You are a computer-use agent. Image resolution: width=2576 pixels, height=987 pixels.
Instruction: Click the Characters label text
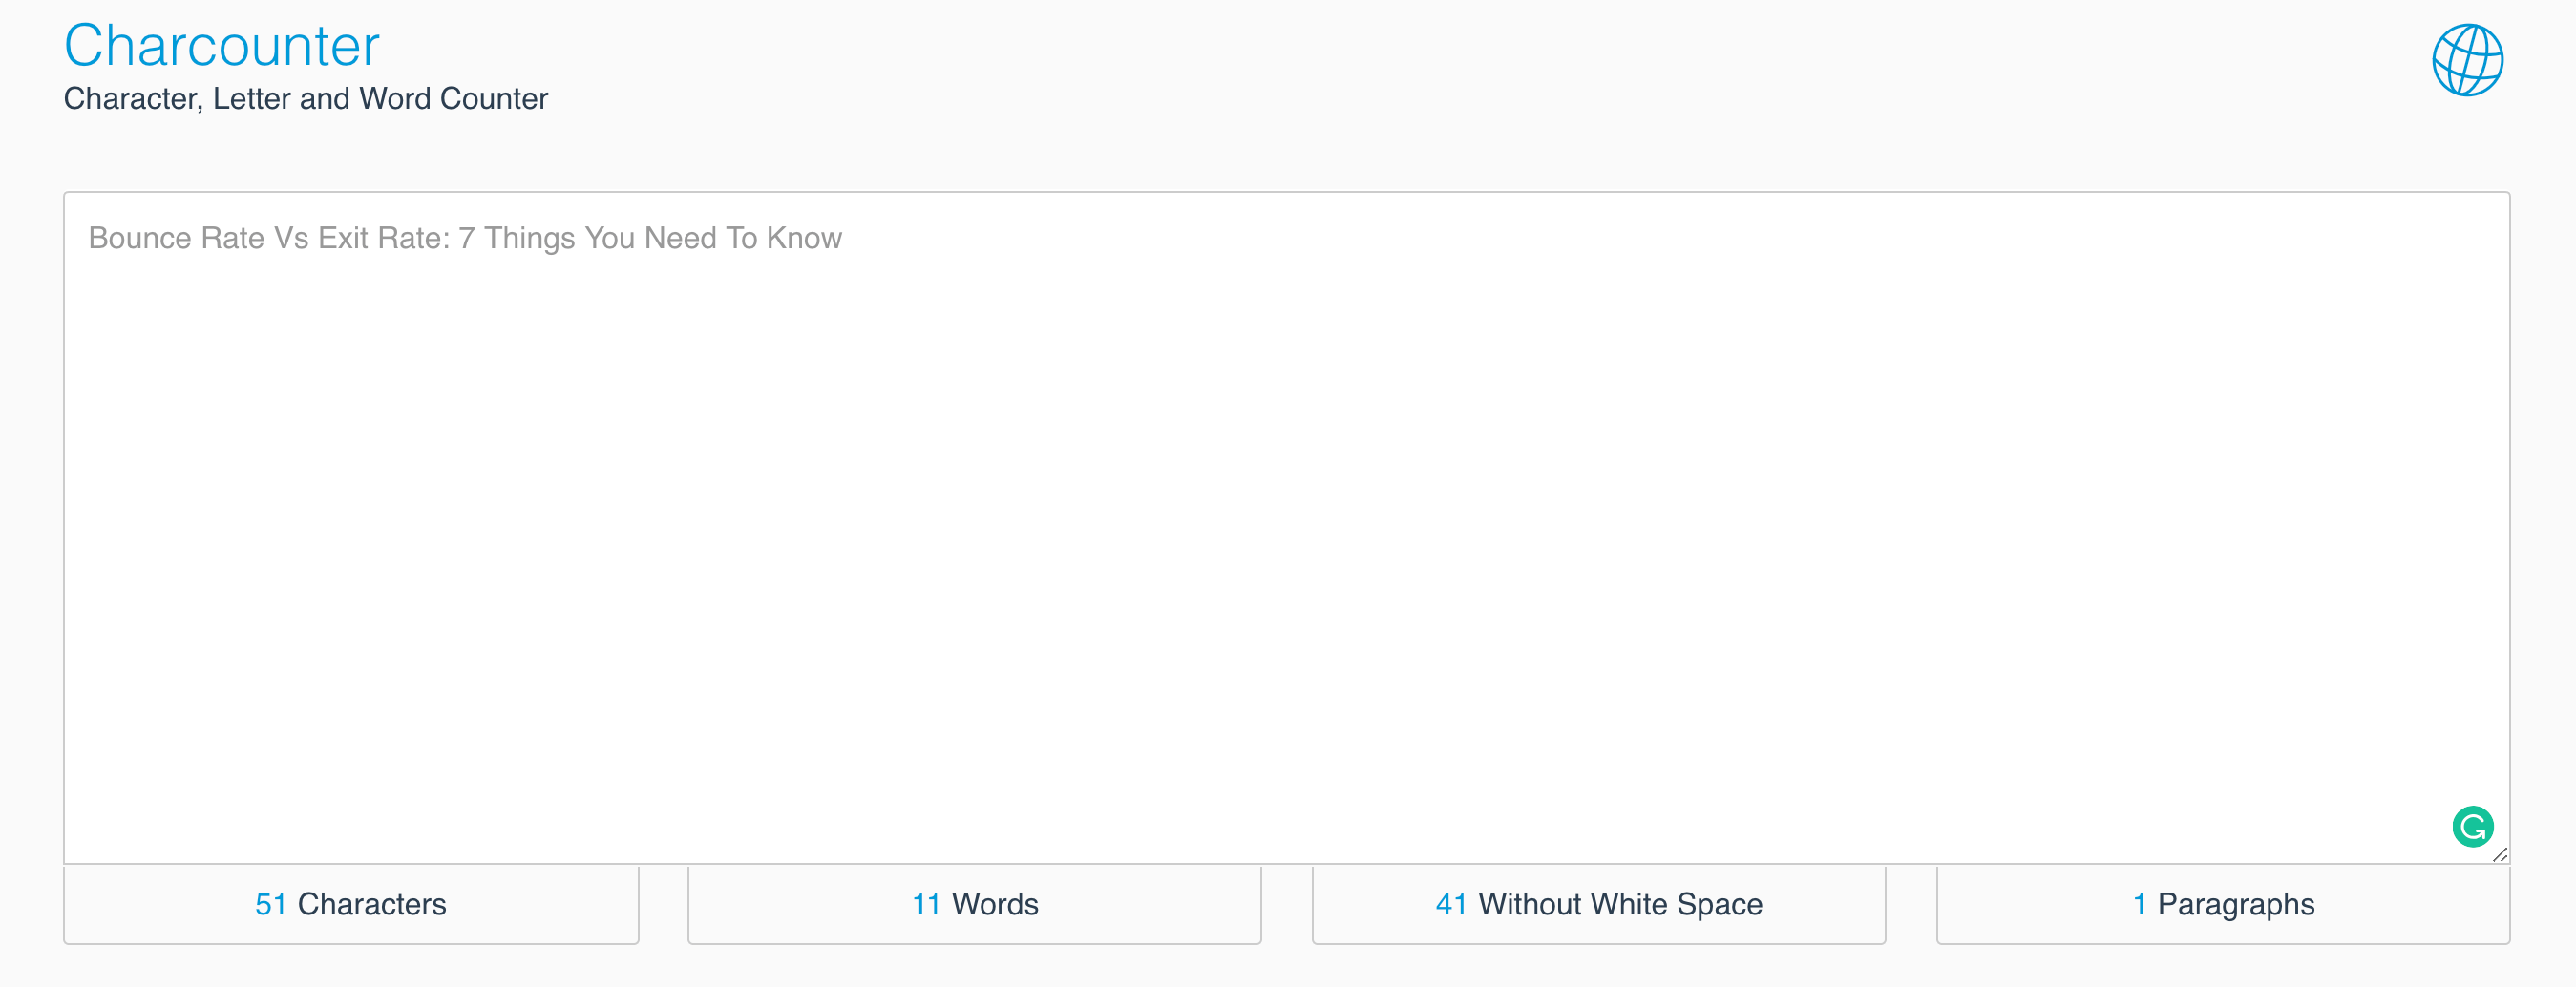point(374,904)
